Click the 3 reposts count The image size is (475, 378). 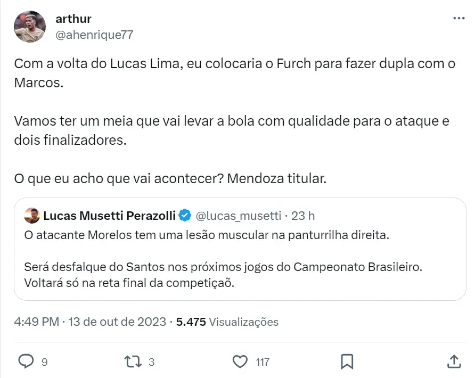click(x=151, y=362)
